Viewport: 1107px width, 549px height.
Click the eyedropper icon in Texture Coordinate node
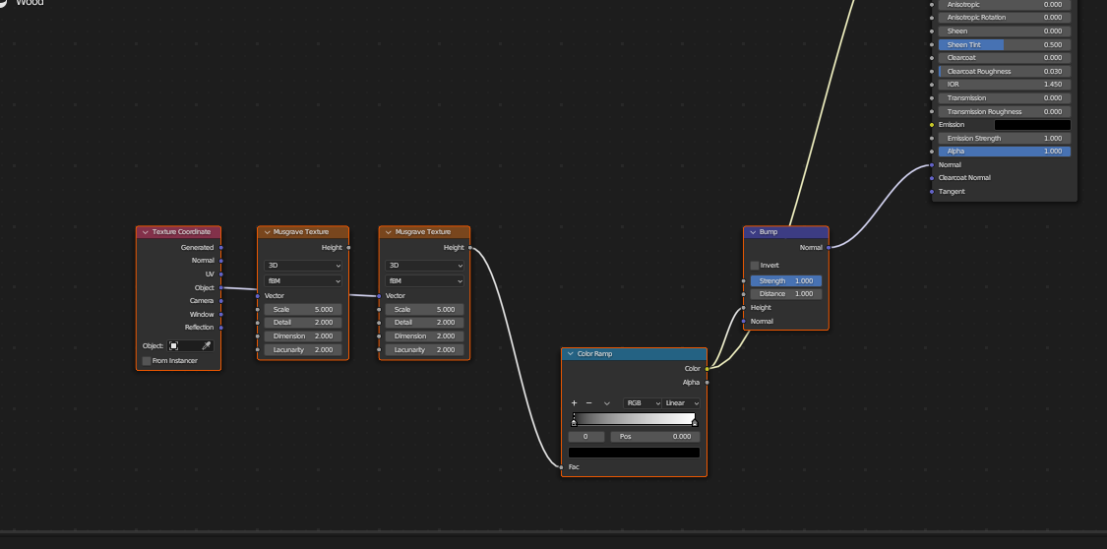[207, 345]
